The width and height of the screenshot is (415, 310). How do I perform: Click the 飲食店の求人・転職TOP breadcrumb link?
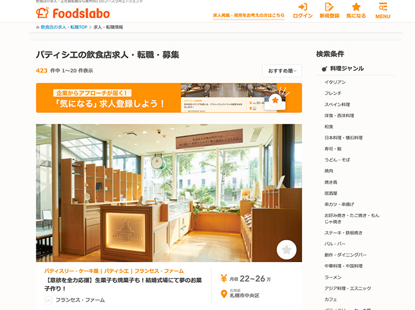click(64, 27)
